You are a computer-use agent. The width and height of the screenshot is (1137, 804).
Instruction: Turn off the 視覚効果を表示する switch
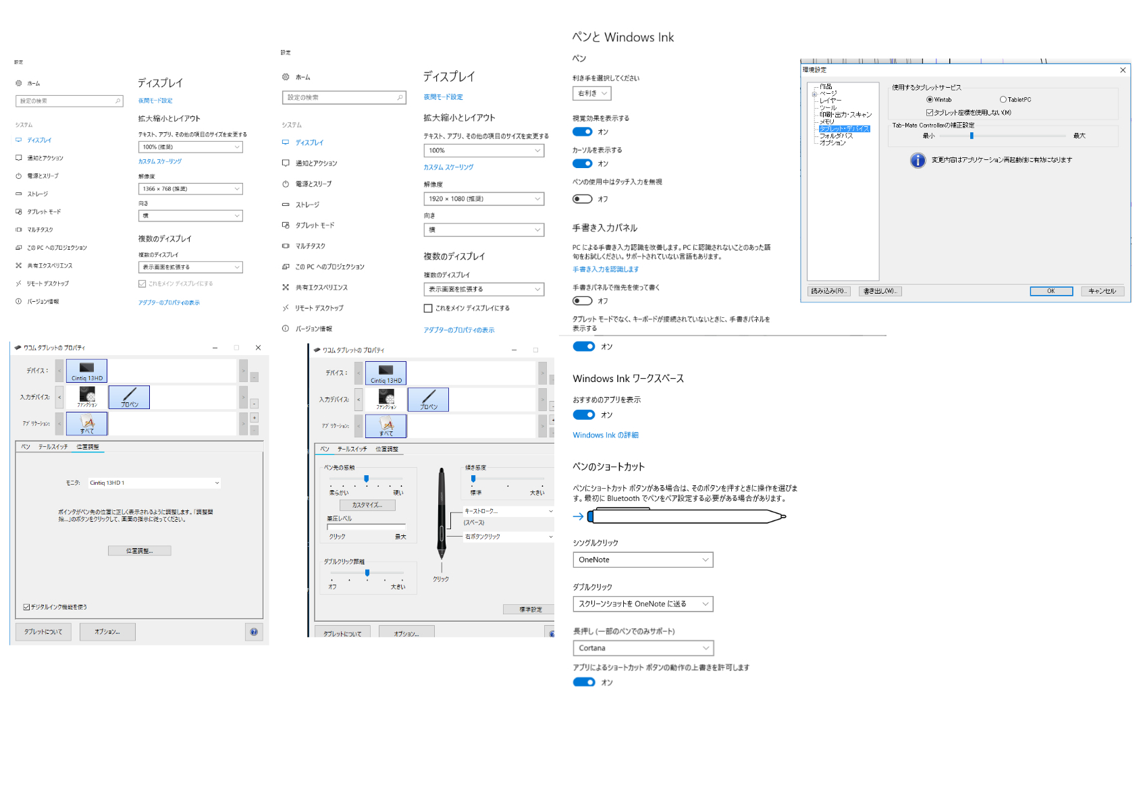click(583, 132)
